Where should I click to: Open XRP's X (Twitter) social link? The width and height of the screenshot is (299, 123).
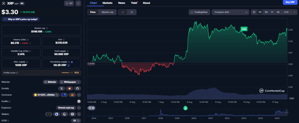(62, 88)
